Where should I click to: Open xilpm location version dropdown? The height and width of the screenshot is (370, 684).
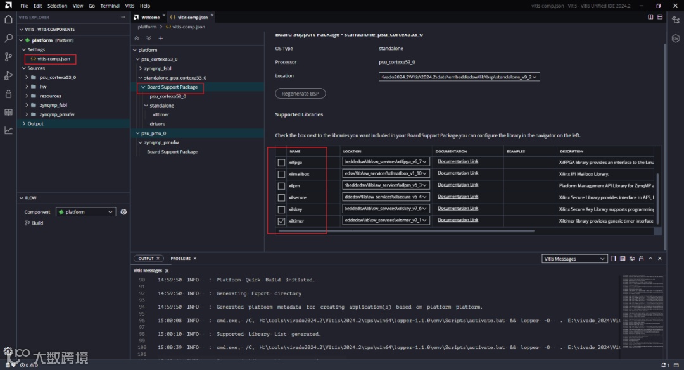[x=386, y=185]
